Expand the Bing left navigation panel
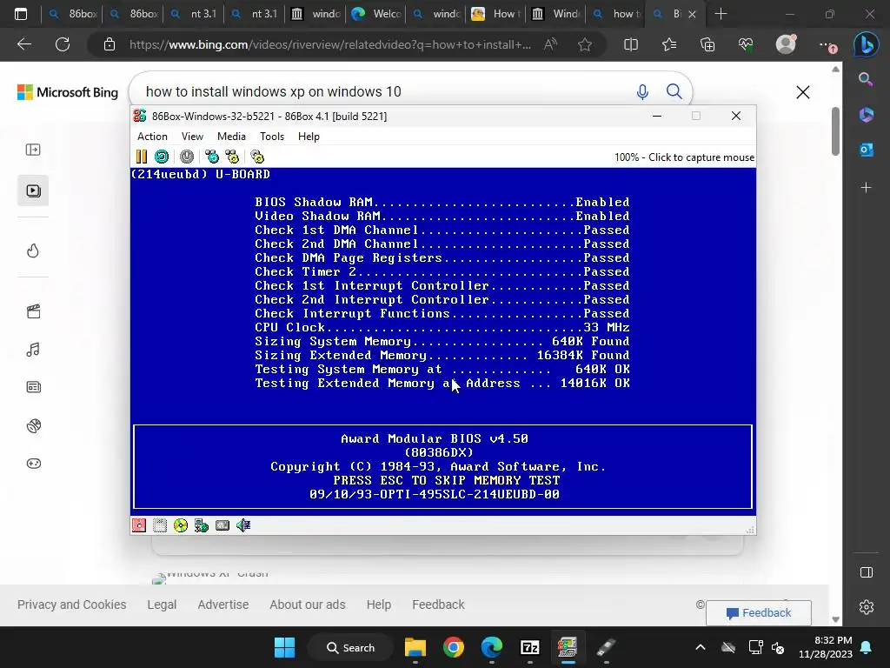The width and height of the screenshot is (890, 668). coord(33,150)
